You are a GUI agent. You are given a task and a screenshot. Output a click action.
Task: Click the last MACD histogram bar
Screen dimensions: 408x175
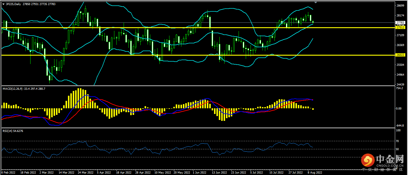[313, 109]
